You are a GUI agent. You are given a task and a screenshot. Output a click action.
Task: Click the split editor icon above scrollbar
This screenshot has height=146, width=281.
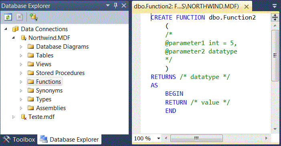pos(275,18)
